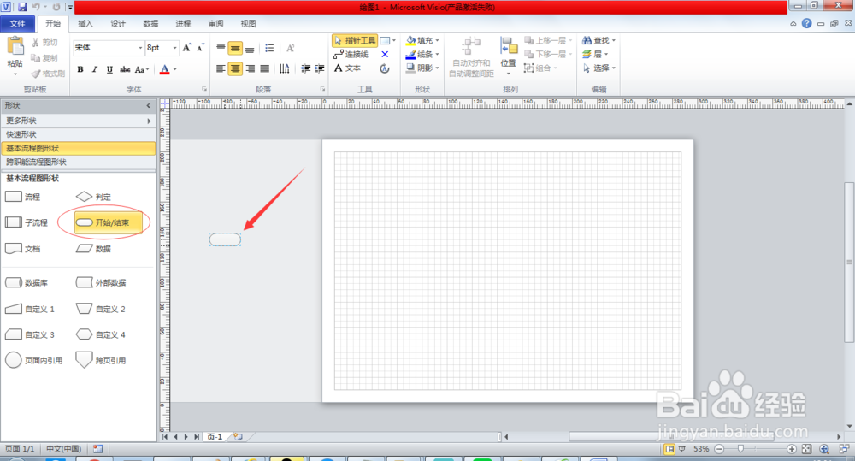Click the zoom in plus button
The width and height of the screenshot is (855, 461).
click(791, 448)
